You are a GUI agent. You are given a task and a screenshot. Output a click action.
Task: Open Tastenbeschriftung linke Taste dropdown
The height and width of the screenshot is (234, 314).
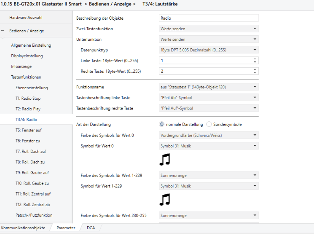click(x=209, y=97)
